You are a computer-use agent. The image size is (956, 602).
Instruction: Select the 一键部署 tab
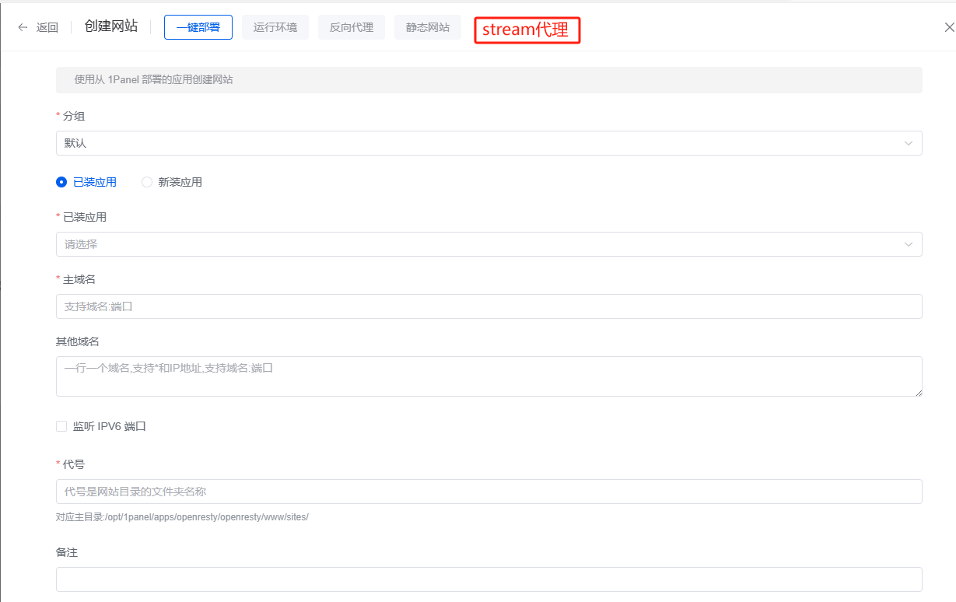(198, 27)
